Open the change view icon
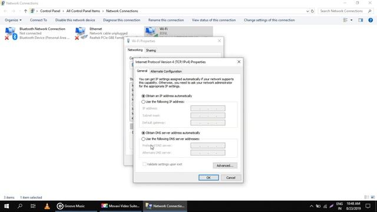 (345, 20)
